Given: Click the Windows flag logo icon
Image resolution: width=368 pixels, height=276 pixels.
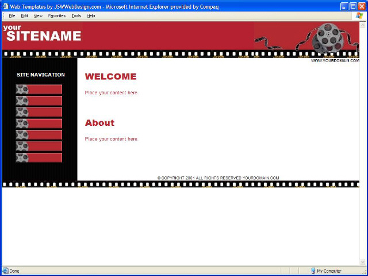Looking at the screenshot, I should [359, 16].
